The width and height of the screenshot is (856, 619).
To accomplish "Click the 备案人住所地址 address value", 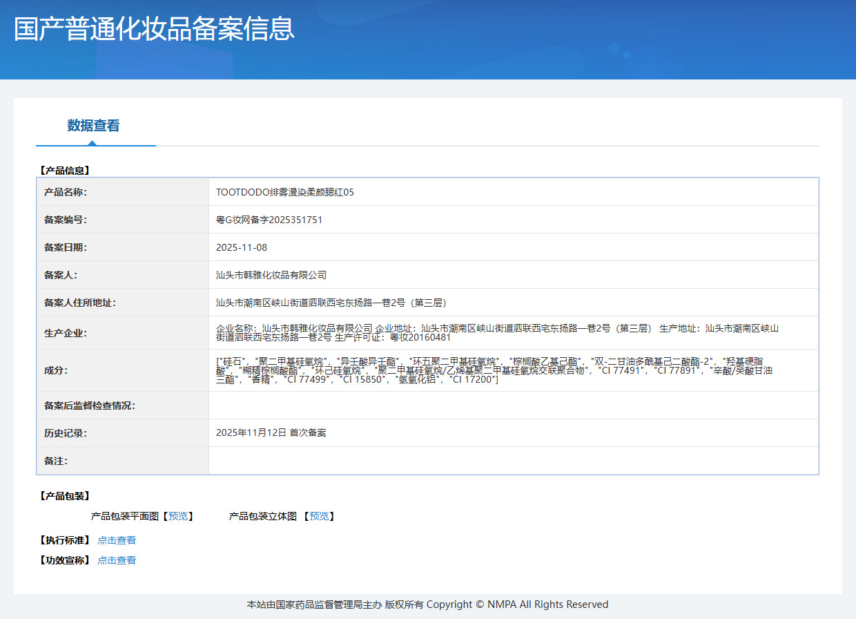I will pyautogui.click(x=333, y=303).
